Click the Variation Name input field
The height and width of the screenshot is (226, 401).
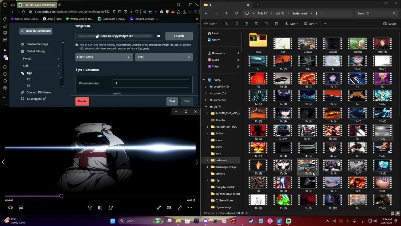(151, 83)
